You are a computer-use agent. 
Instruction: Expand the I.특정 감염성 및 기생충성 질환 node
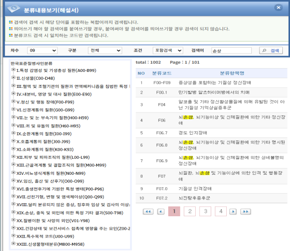[13, 70]
